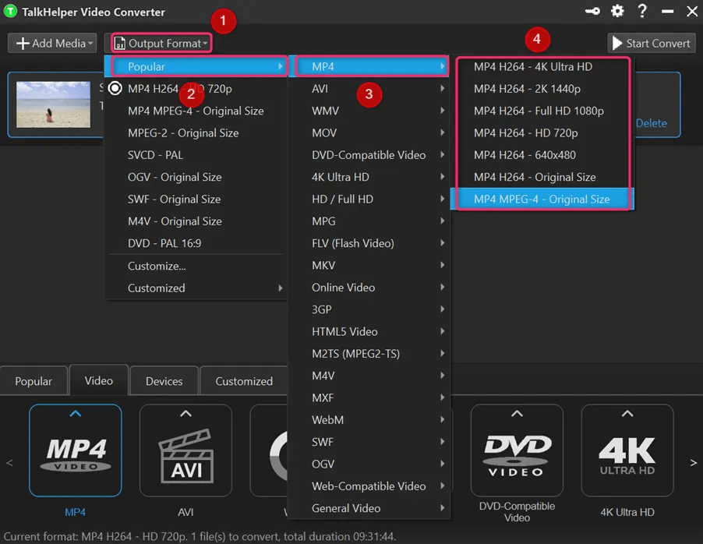This screenshot has height=544, width=703.
Task: Select MP4 H264 - 4K Ultra HD
Action: [542, 66]
